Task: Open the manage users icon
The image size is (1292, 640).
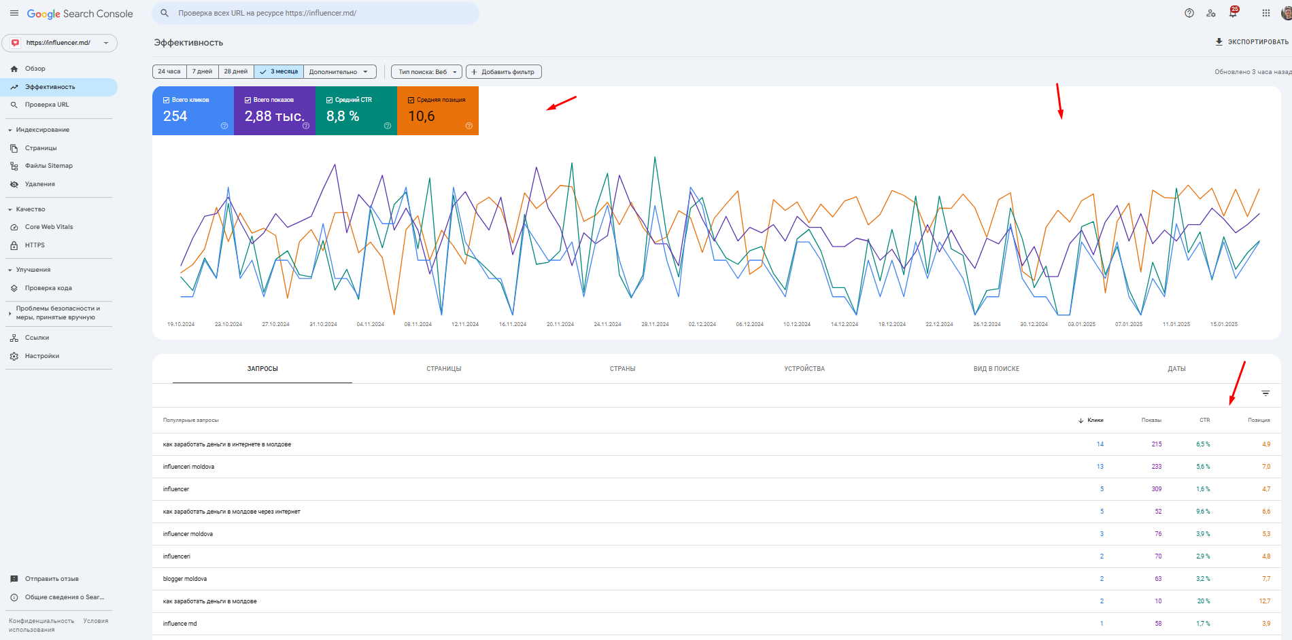Action: (x=1210, y=13)
